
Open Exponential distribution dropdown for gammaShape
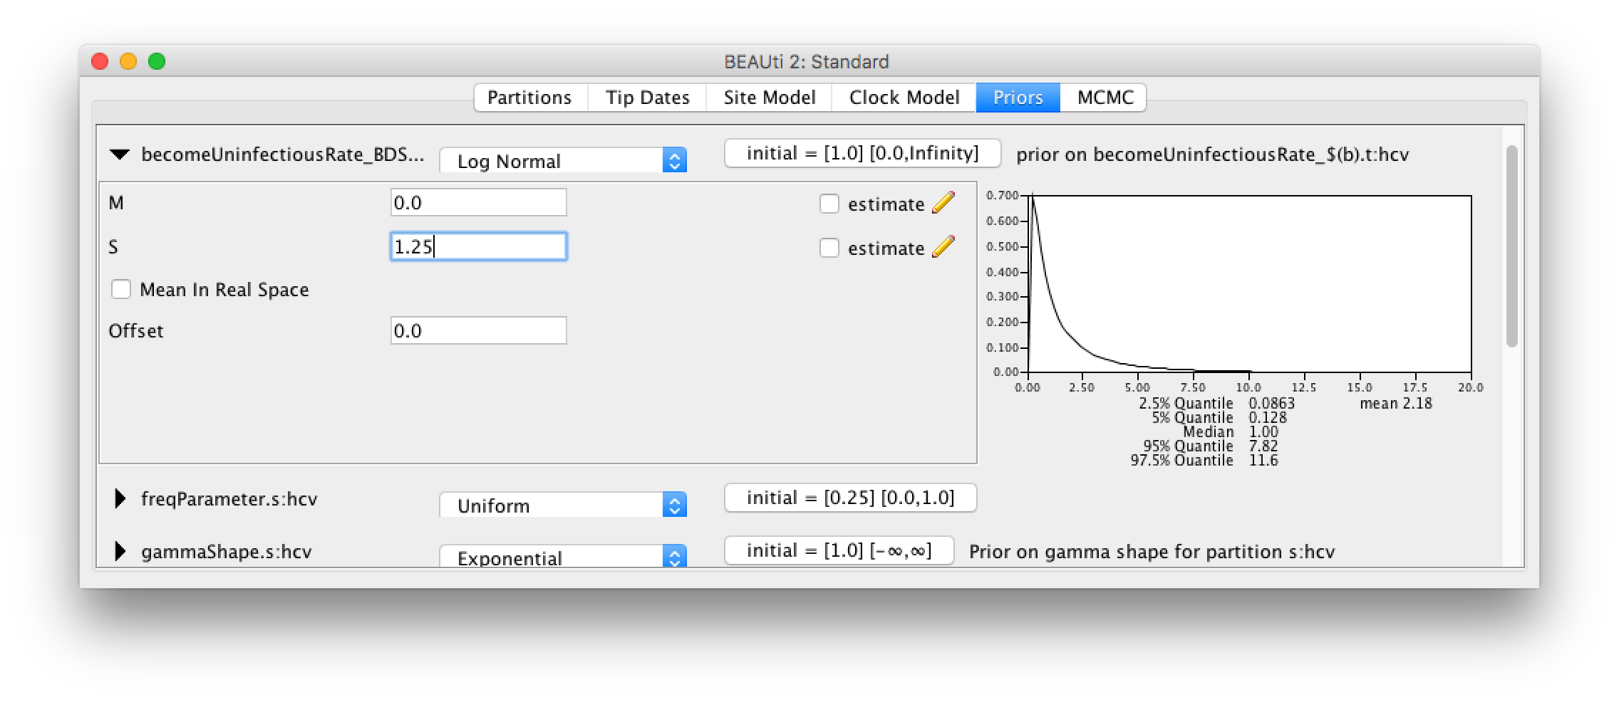pyautogui.click(x=563, y=557)
